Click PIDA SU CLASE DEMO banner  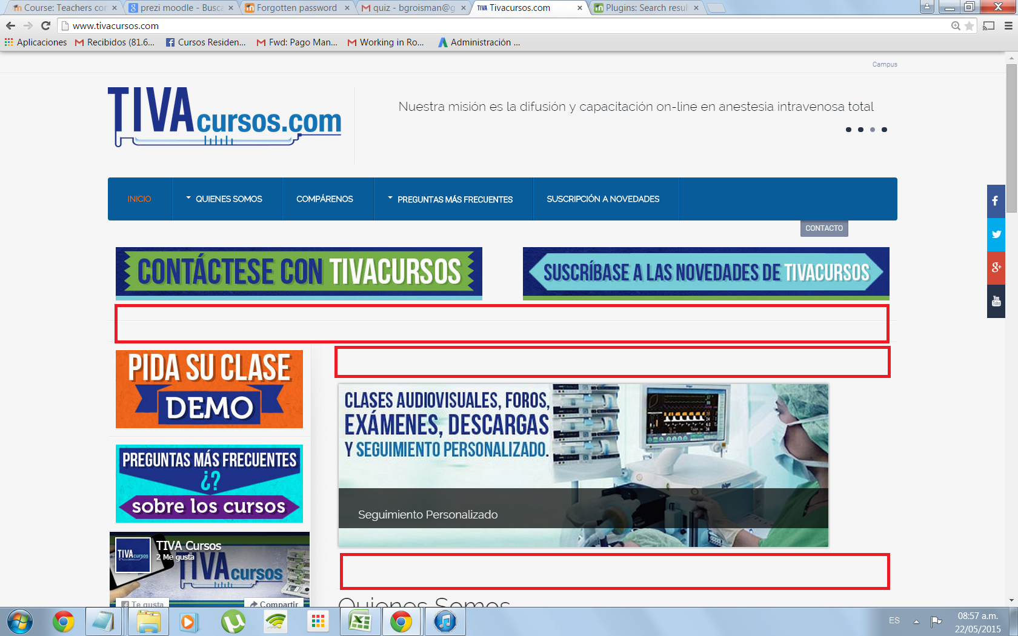tap(209, 389)
